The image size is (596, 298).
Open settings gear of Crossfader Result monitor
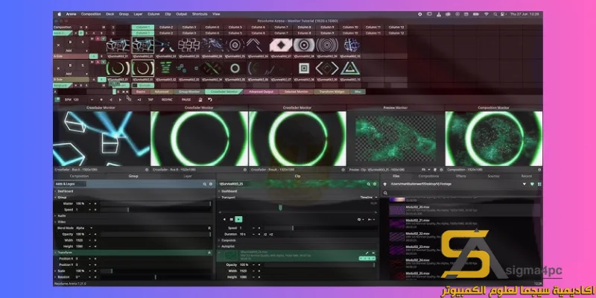pyautogui.click(x=343, y=170)
